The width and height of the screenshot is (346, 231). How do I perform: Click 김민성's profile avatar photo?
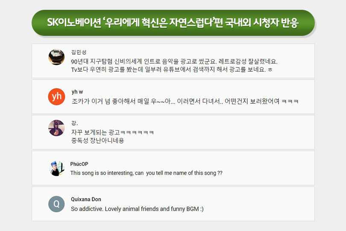pos(56,57)
